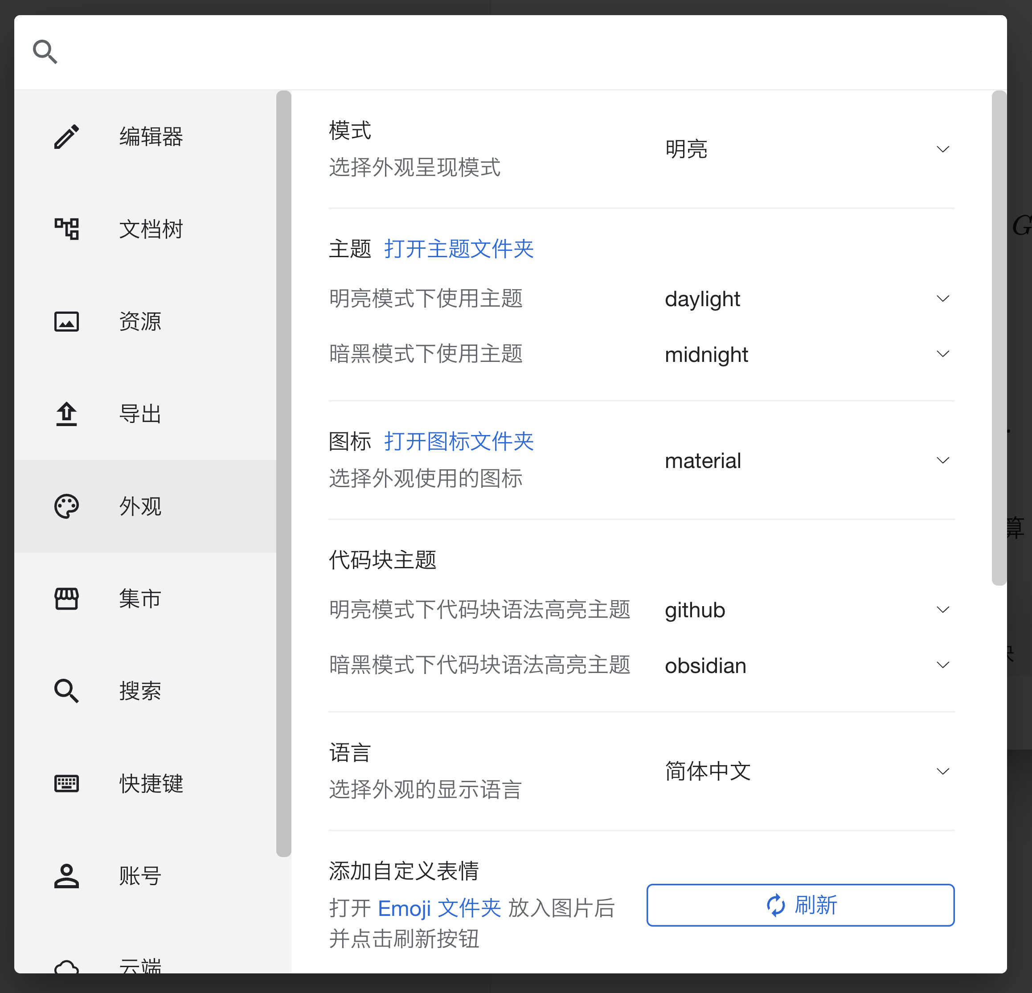
Task: Expand the daylight theme dropdown
Action: click(x=806, y=299)
